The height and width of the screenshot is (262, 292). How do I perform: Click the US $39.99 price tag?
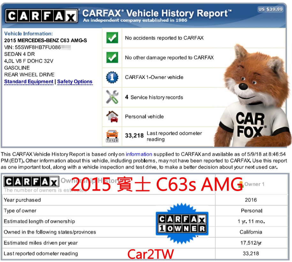271,9
